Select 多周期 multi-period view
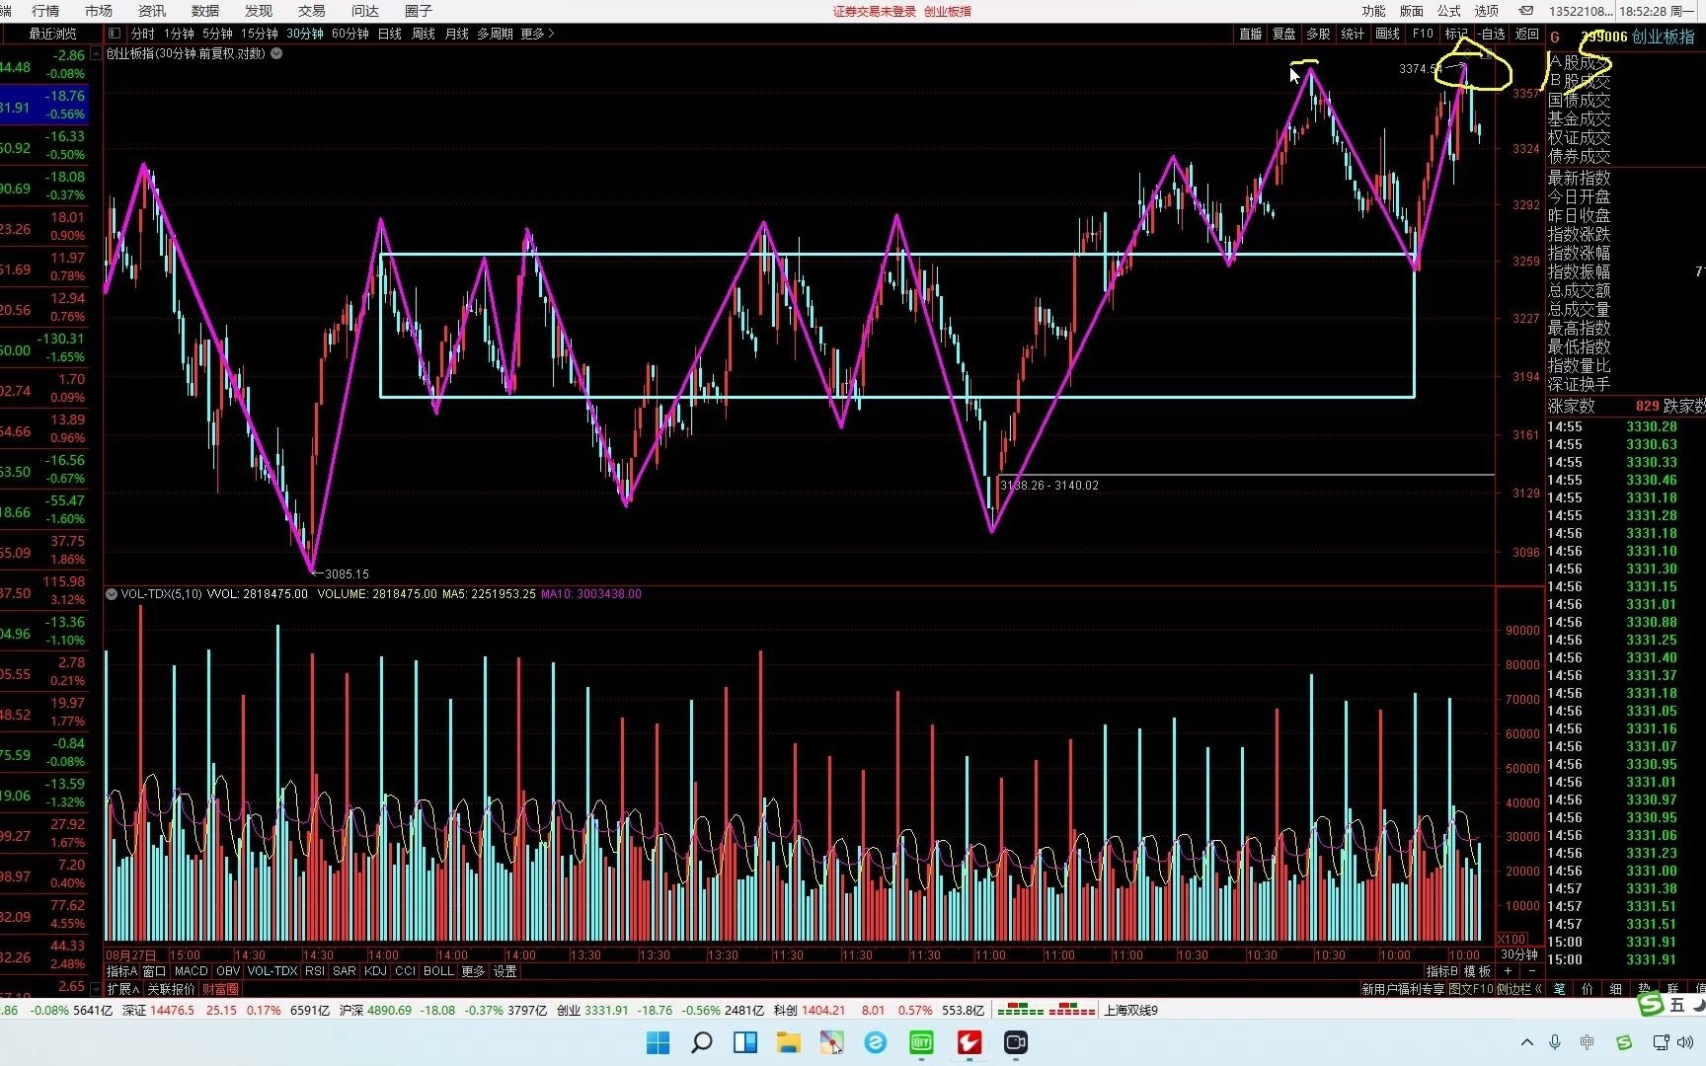The height and width of the screenshot is (1066, 1706). click(495, 34)
